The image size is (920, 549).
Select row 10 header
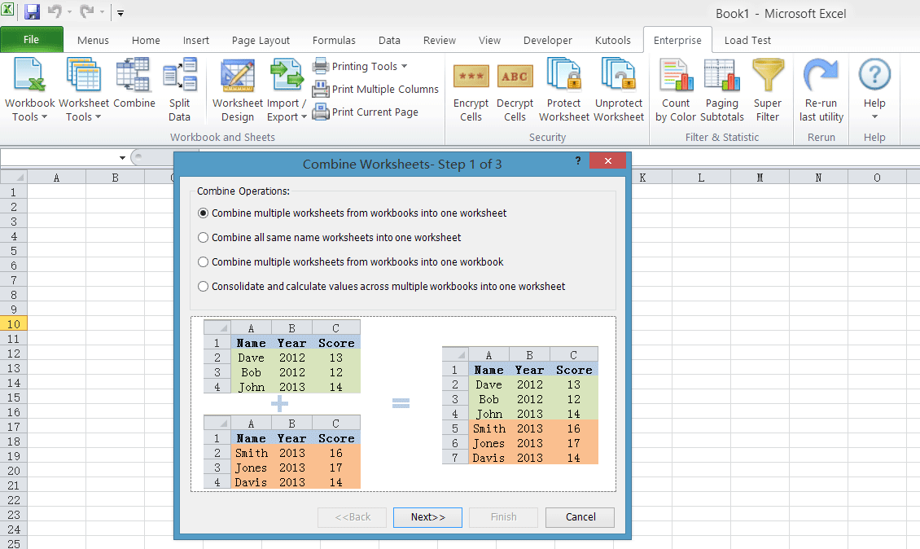(14, 324)
